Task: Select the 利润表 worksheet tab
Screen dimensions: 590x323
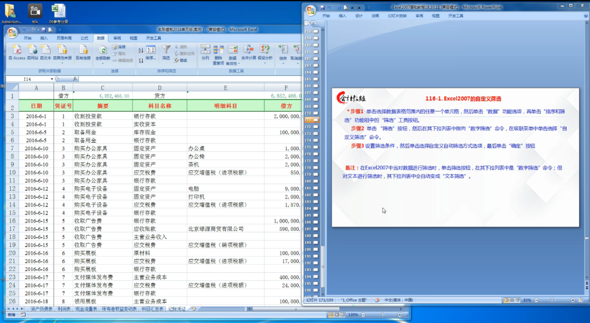Action: [65, 309]
